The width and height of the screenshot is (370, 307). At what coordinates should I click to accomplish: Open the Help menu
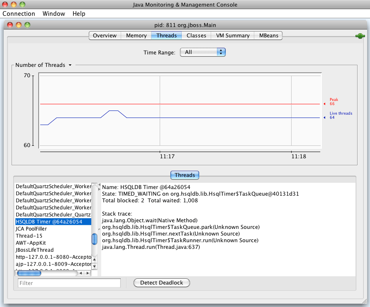[x=78, y=14]
